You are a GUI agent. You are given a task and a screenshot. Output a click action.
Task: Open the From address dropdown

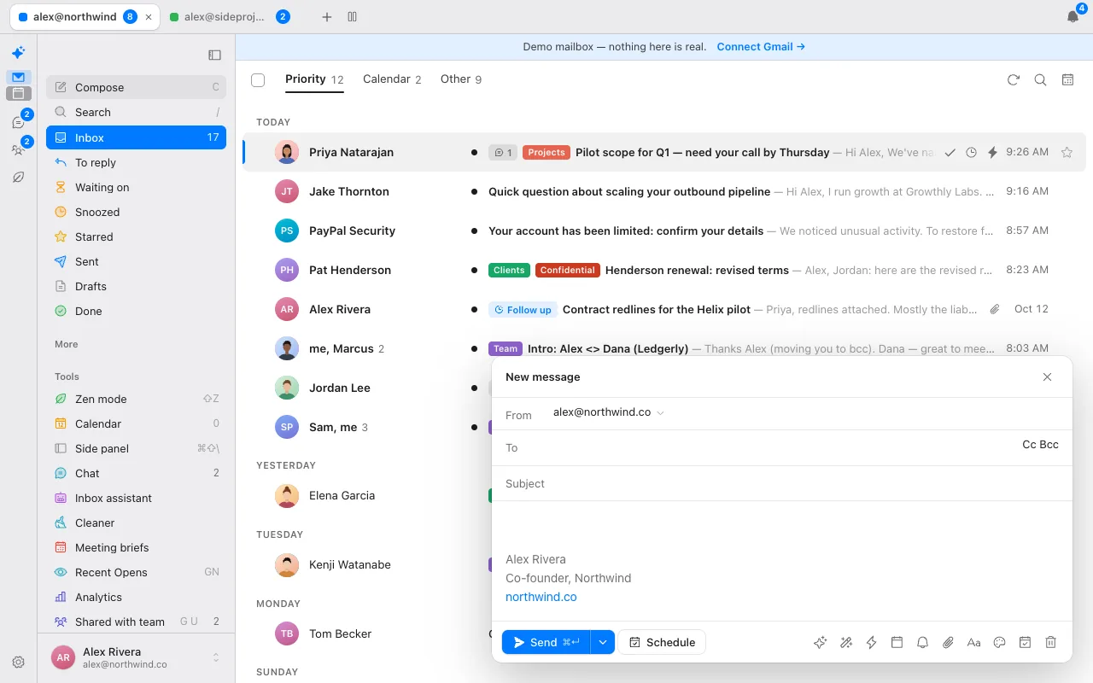(x=608, y=412)
